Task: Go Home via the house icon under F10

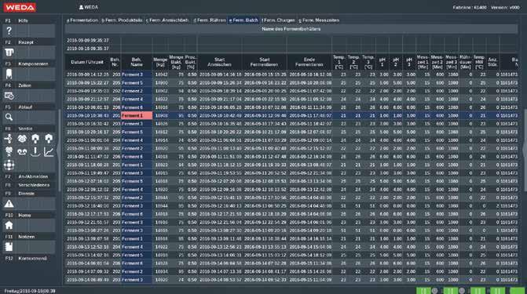Action: click(x=9, y=225)
